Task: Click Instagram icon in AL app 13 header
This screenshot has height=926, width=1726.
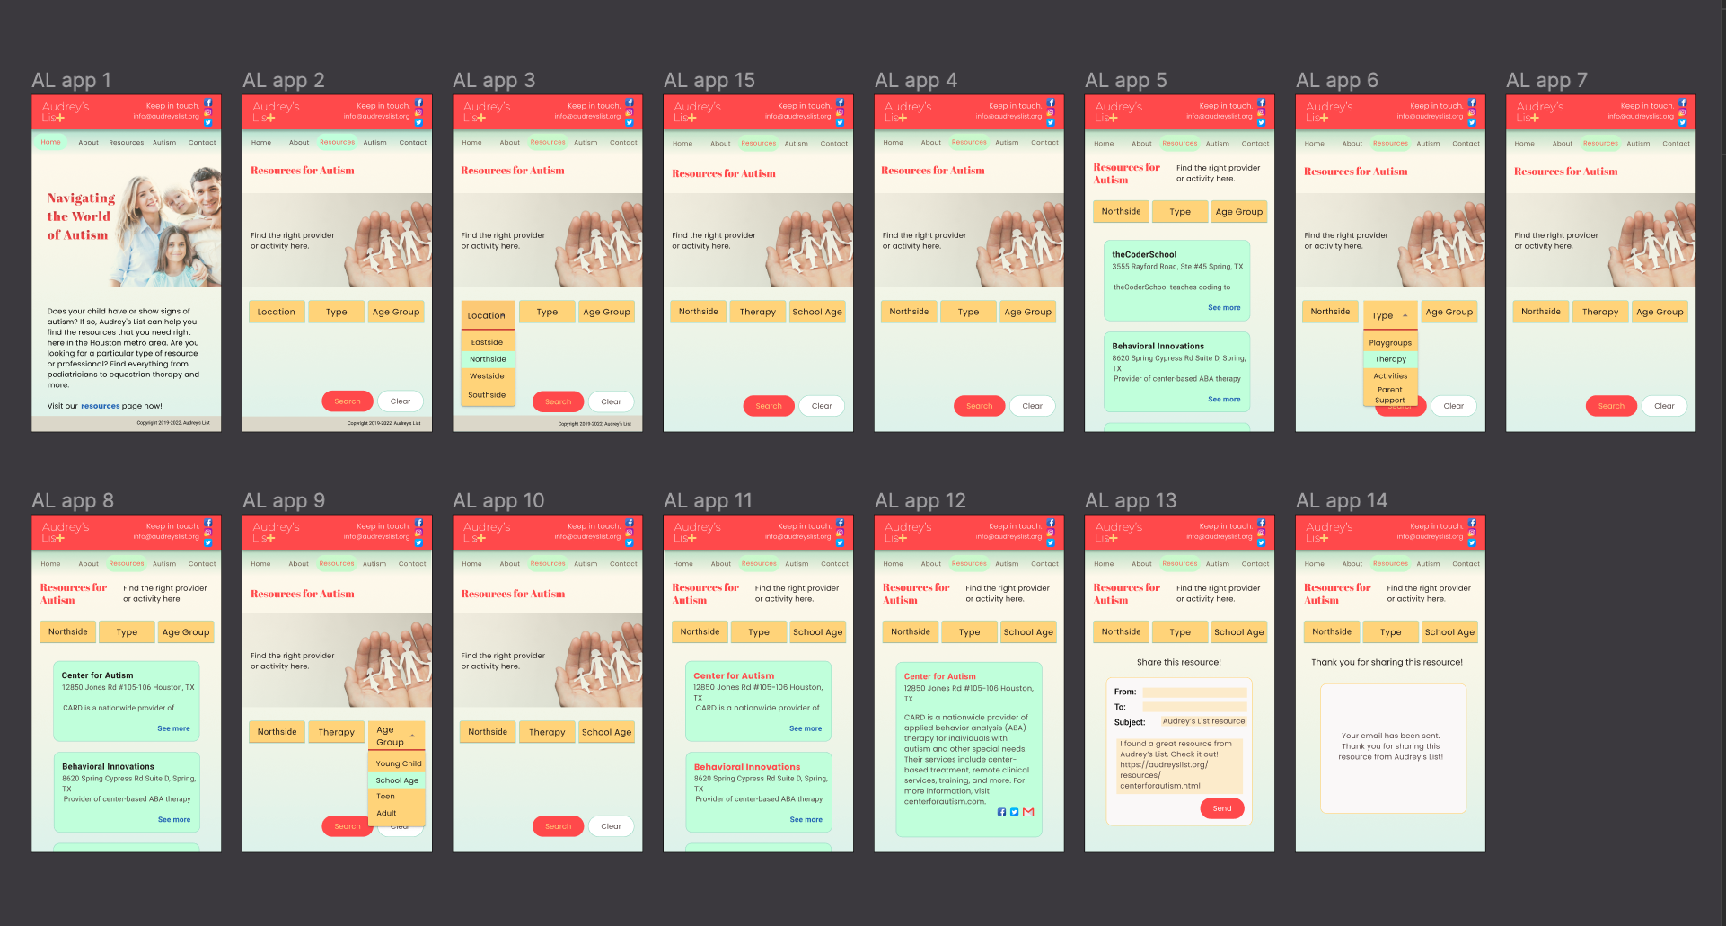Action: click(1261, 534)
